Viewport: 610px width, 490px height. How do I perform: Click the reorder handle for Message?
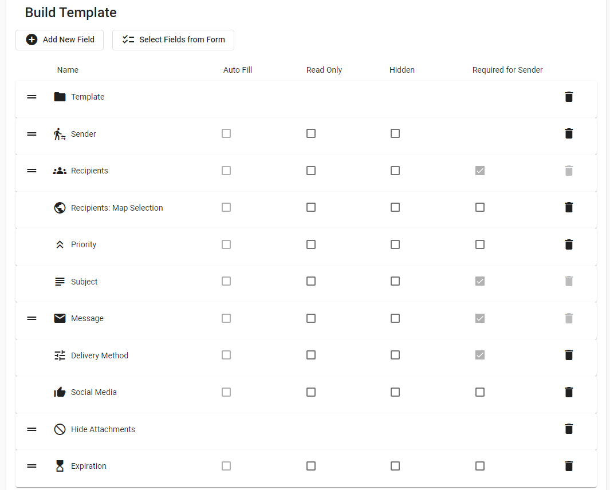tap(32, 318)
